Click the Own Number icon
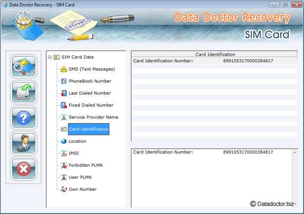The height and width of the screenshot is (214, 304). pos(64,189)
